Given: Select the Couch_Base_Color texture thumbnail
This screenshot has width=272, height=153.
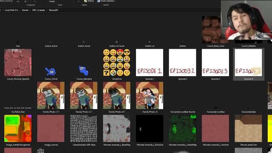Looking at the screenshot, I should click(x=211, y=29).
